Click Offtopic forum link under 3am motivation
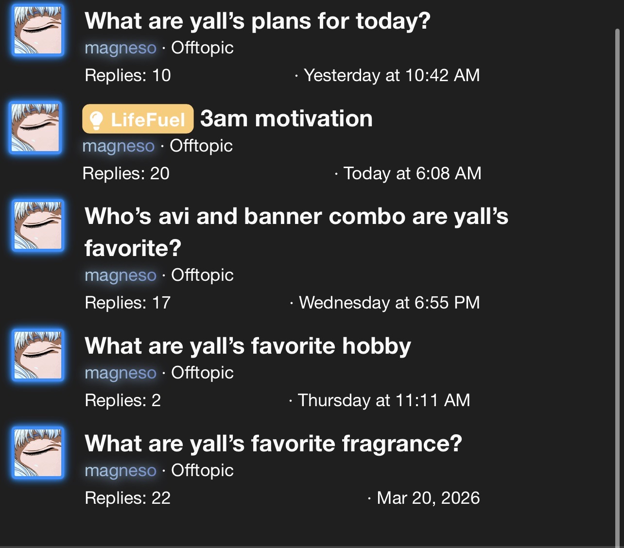 click(x=201, y=146)
